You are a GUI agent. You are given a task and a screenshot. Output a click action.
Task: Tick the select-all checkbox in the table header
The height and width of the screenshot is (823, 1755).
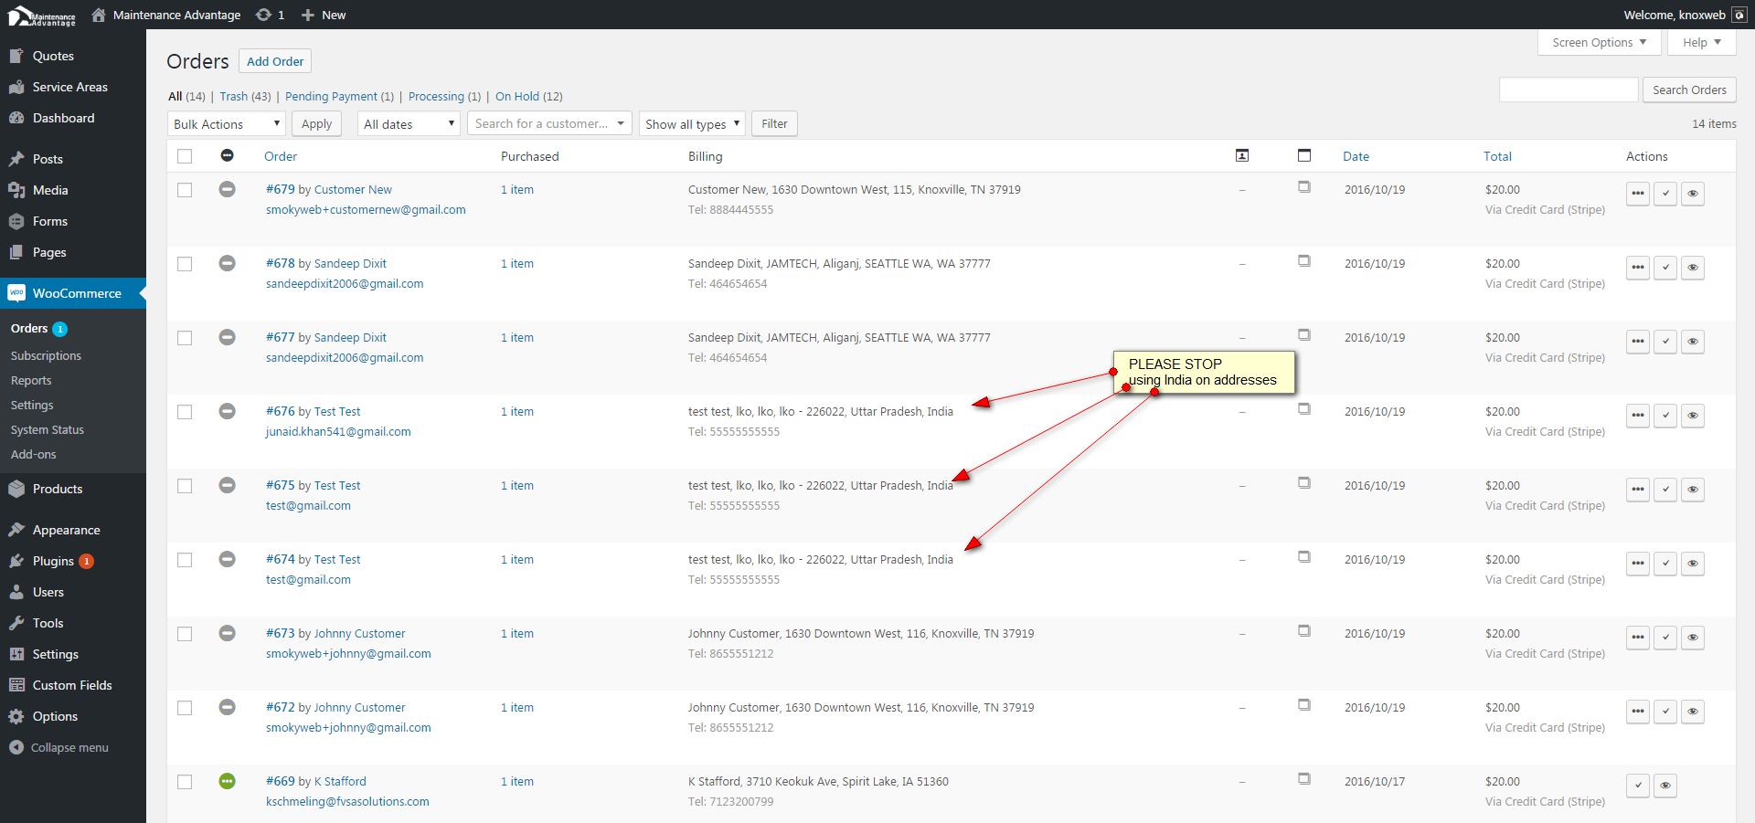point(185,156)
